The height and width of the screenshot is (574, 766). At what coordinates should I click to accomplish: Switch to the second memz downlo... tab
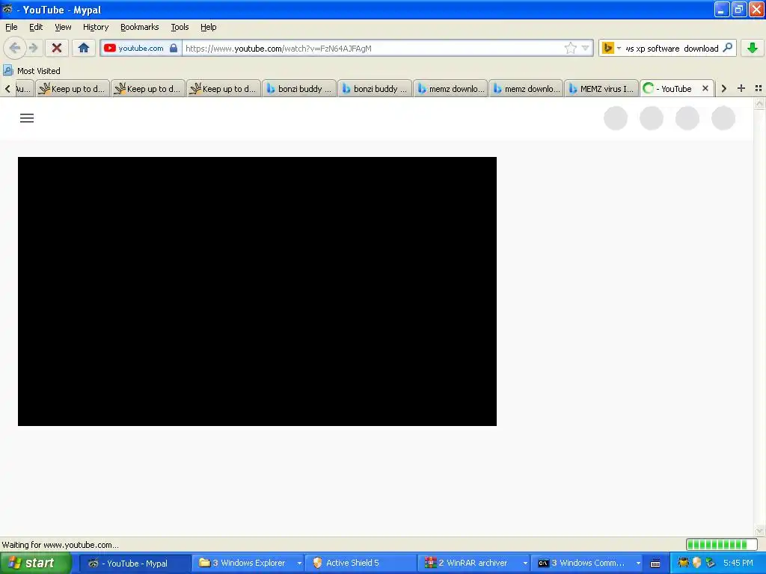coord(526,88)
